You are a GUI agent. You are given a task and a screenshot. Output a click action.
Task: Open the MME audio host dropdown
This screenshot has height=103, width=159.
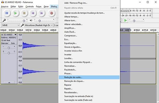(x=11, y=25)
